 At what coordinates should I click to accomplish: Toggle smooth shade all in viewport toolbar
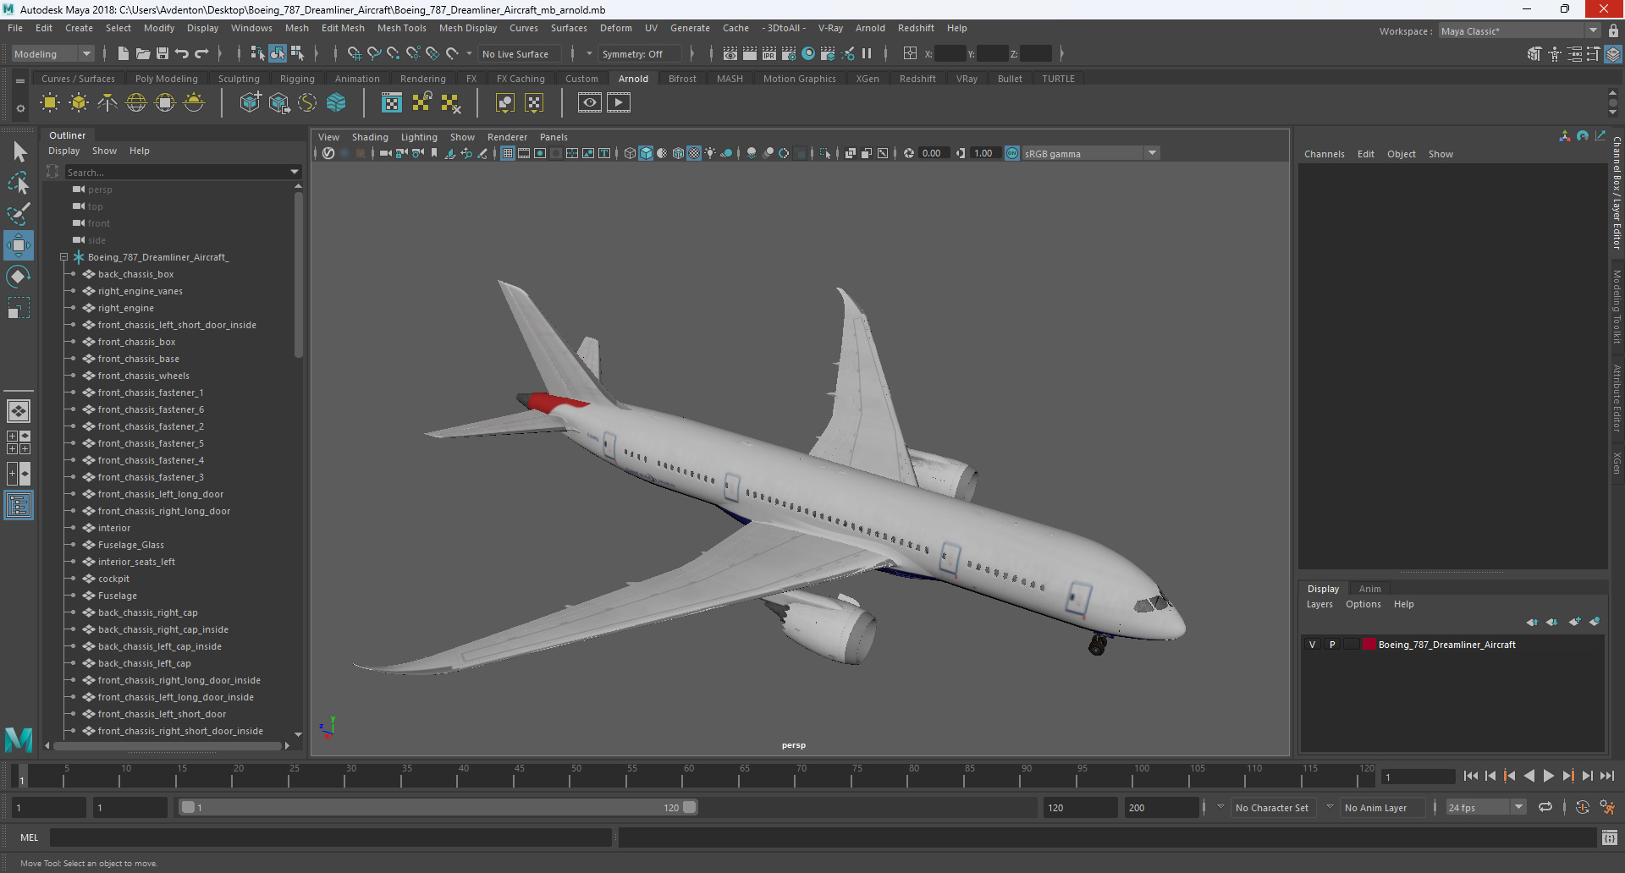click(x=646, y=153)
